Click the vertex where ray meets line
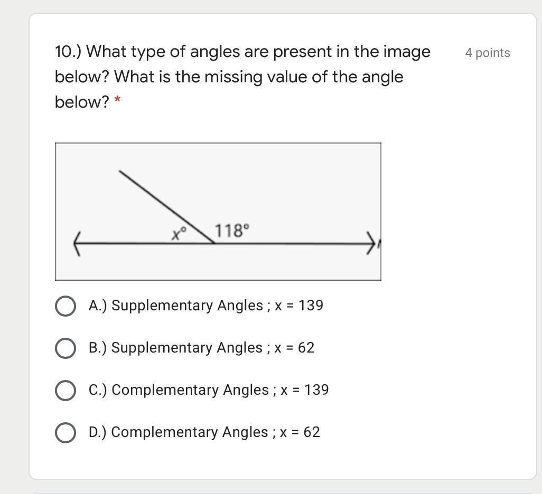Image resolution: width=542 pixels, height=494 pixels. coord(214,243)
